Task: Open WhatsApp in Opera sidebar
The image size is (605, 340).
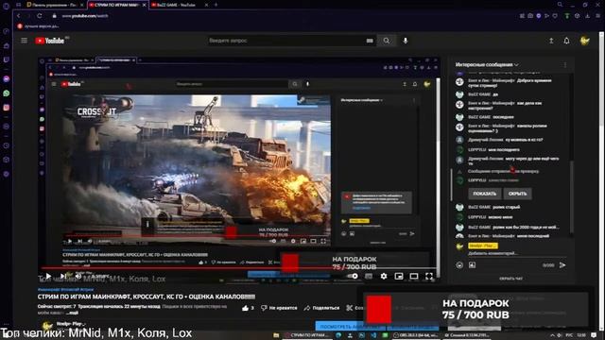Action: click(x=7, y=93)
